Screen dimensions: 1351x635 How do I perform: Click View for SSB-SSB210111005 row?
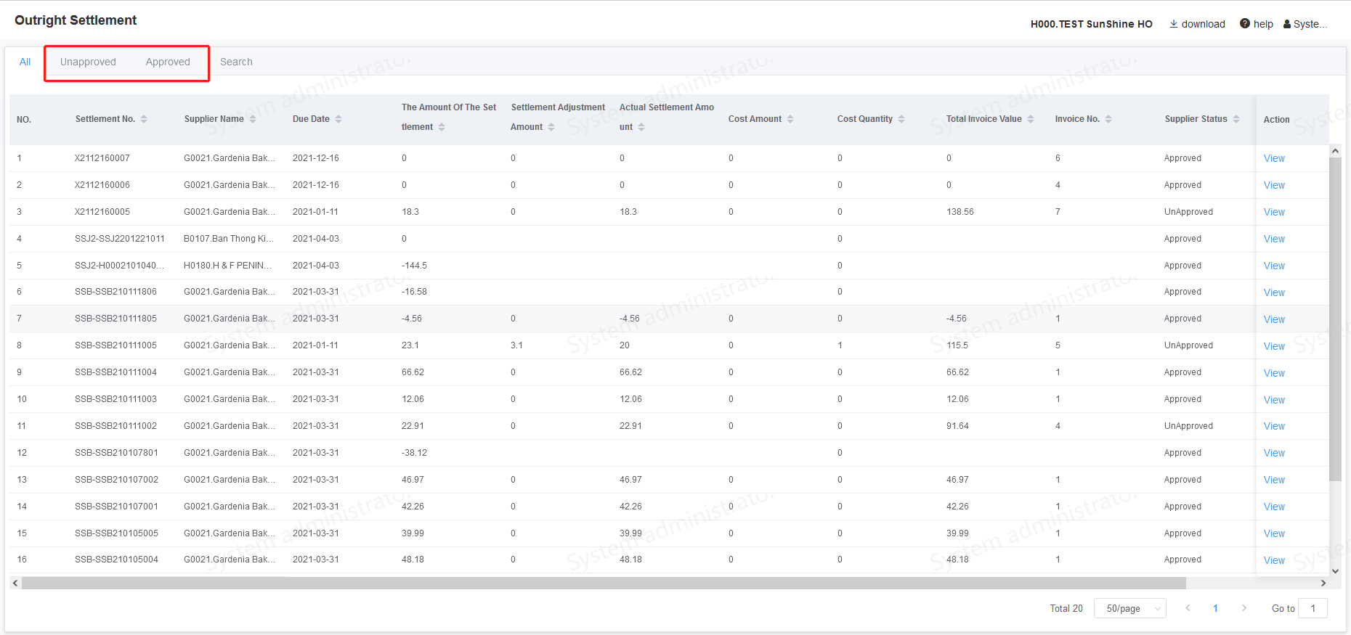1274,346
